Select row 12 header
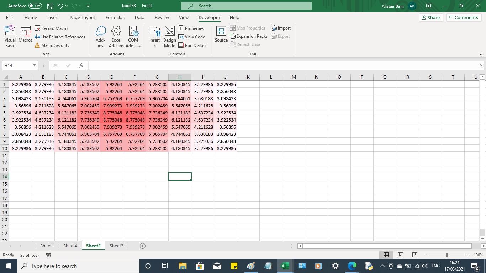The image size is (486, 273). tap(5, 162)
